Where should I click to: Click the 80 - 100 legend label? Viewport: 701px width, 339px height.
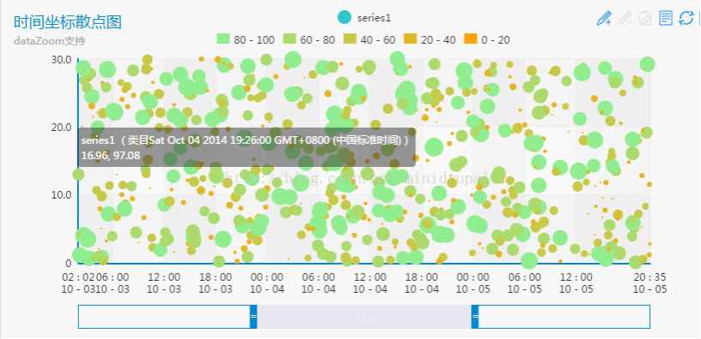254,39
